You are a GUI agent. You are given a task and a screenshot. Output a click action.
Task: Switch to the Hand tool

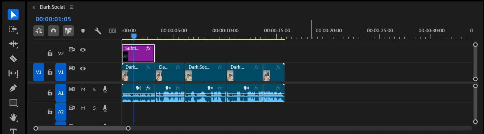(x=13, y=117)
